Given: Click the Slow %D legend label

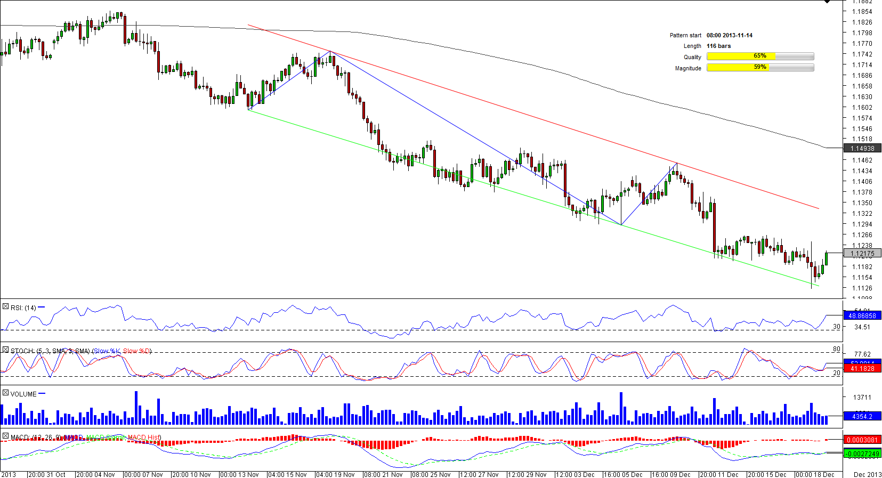Looking at the screenshot, I should [x=136, y=351].
